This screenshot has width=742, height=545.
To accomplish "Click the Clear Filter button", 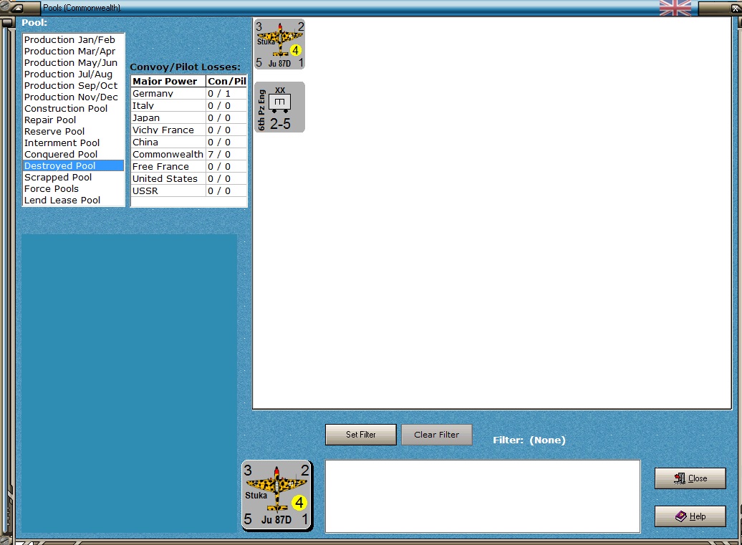I will (x=437, y=434).
